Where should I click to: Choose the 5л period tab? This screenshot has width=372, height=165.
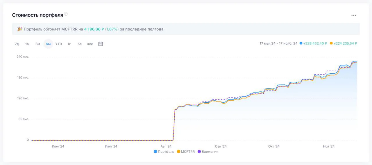click(80, 44)
